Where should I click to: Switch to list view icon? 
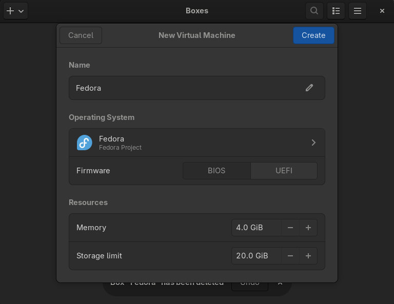click(336, 11)
